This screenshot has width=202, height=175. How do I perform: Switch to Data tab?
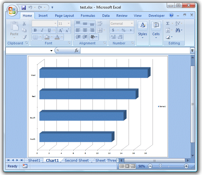click(106, 16)
